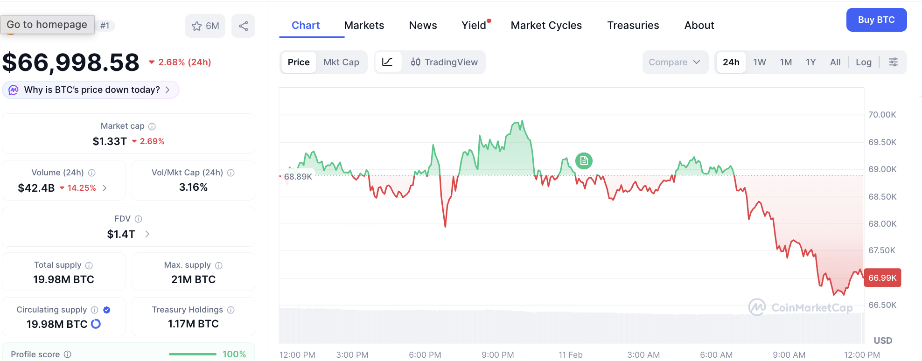The image size is (922, 361).
Task: Open chart settings sliders icon
Action: [893, 62]
